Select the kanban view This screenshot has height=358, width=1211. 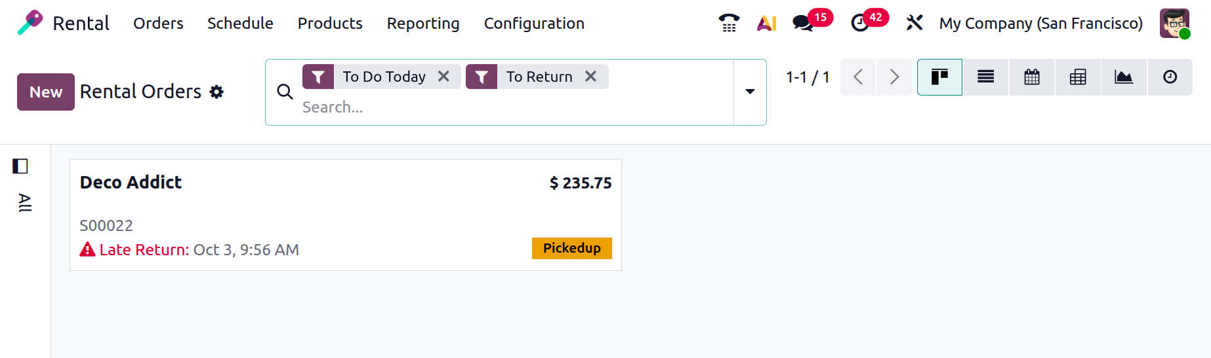coord(939,77)
